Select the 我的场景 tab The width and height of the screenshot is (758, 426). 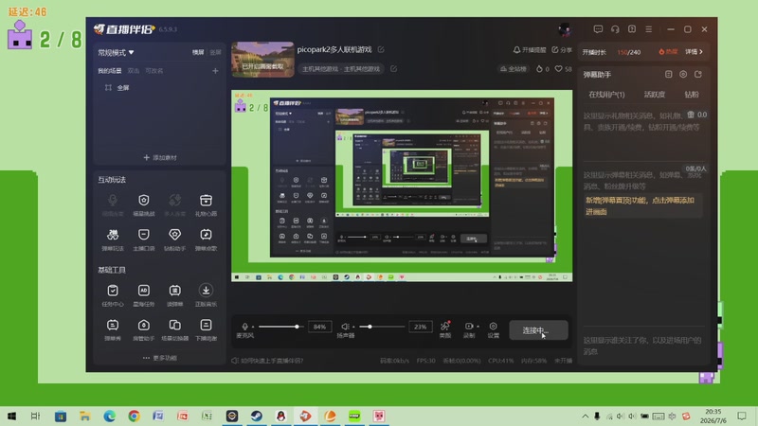[x=110, y=71]
